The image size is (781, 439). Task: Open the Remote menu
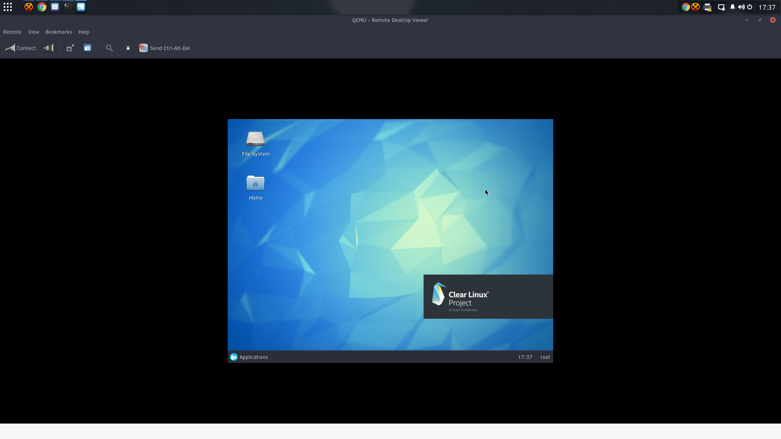click(x=12, y=32)
